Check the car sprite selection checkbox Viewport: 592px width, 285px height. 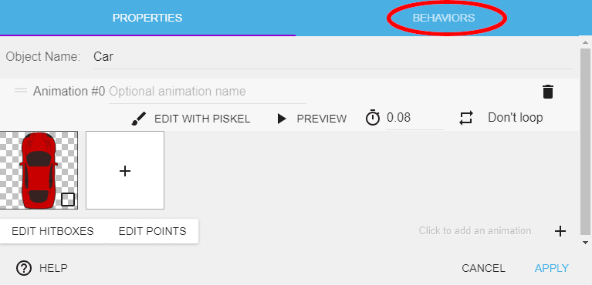68,199
